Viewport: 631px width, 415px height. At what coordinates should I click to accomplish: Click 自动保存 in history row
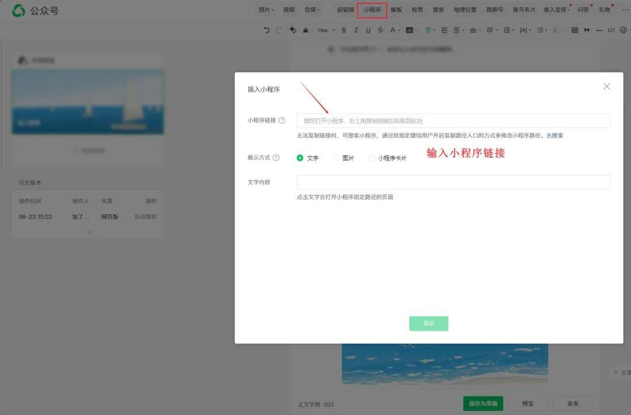pyautogui.click(x=145, y=217)
